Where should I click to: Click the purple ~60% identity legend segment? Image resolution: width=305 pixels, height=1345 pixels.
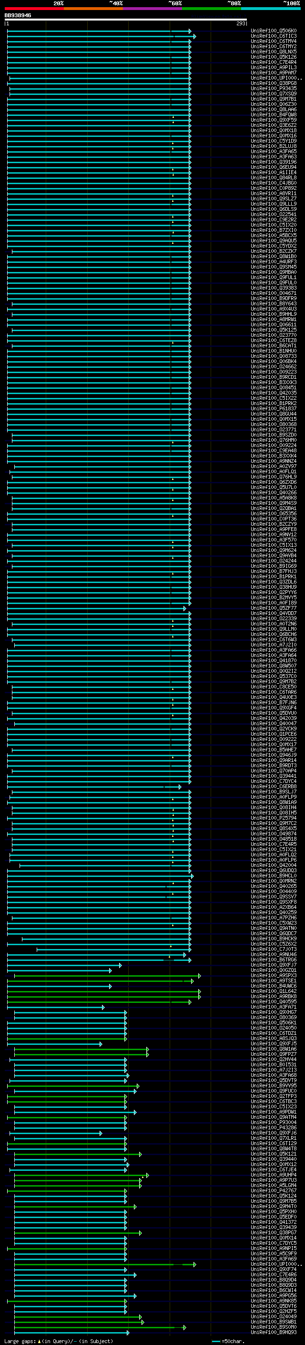(153, 9)
